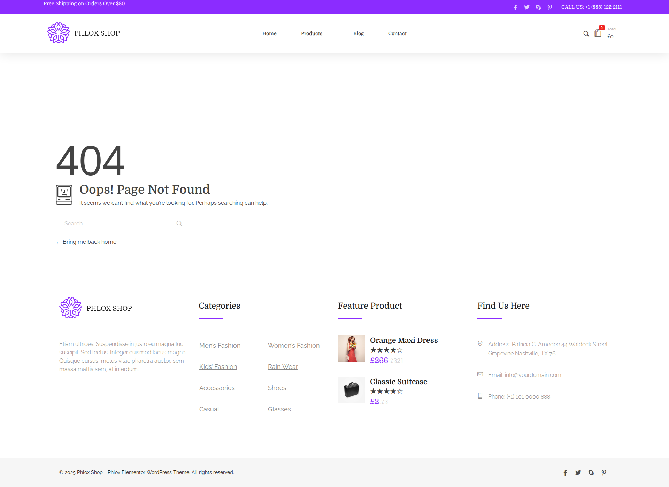Click the Skype icon in top bar

tap(538, 7)
